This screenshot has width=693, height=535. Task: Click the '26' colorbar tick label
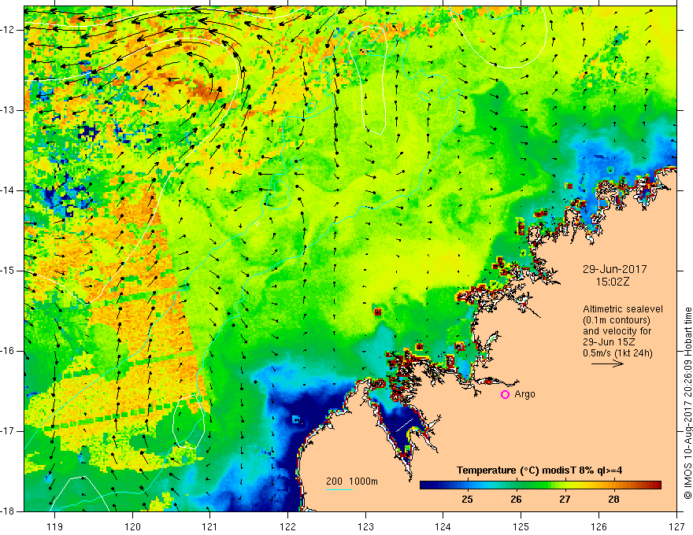(517, 500)
